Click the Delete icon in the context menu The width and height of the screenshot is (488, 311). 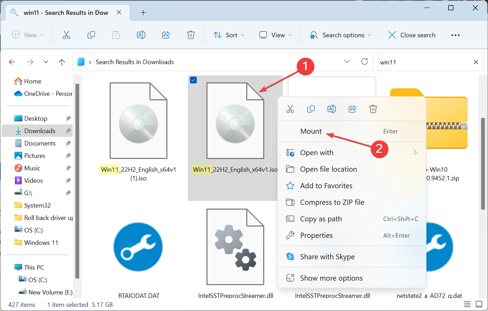point(373,109)
